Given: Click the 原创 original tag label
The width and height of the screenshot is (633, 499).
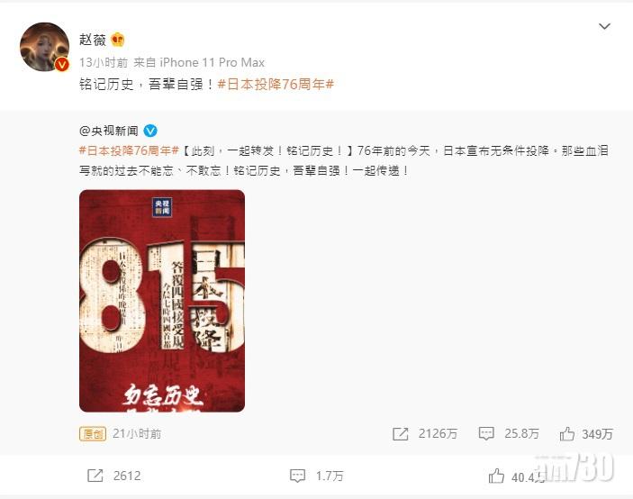Looking at the screenshot, I should [x=93, y=434].
